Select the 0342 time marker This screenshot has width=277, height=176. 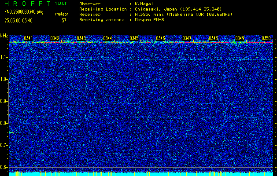[x=55, y=38]
